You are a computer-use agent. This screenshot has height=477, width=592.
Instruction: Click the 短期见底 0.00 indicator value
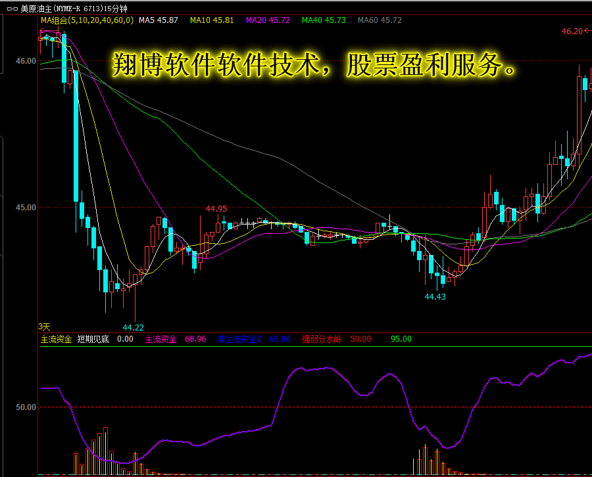(105, 340)
